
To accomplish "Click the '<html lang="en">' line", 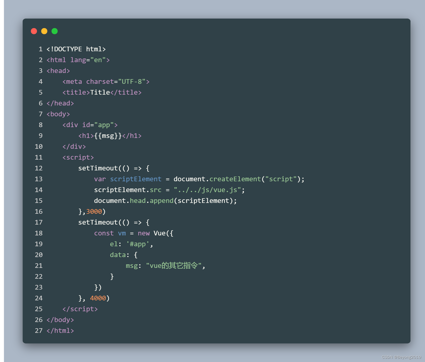I will pyautogui.click(x=78, y=60).
